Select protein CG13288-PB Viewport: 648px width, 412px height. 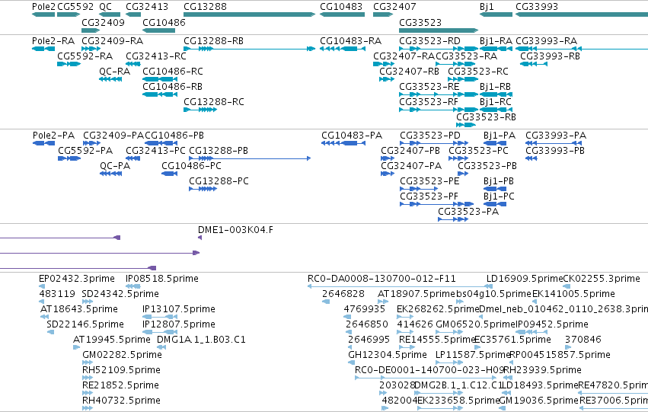(250, 158)
